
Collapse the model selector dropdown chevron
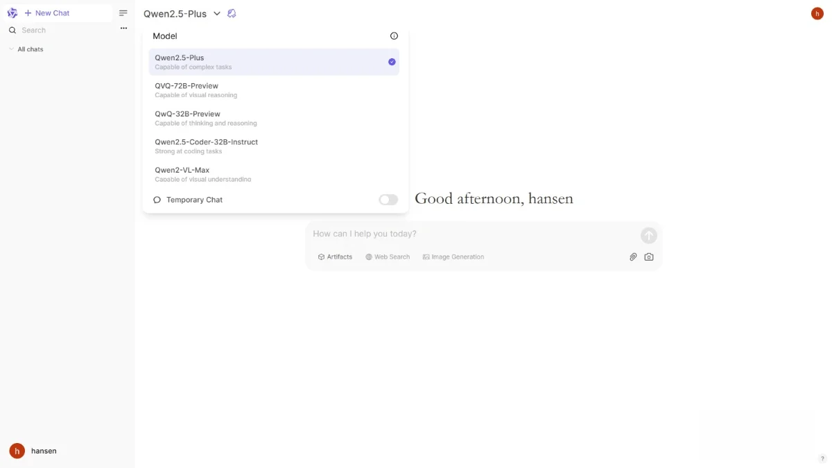tap(217, 13)
